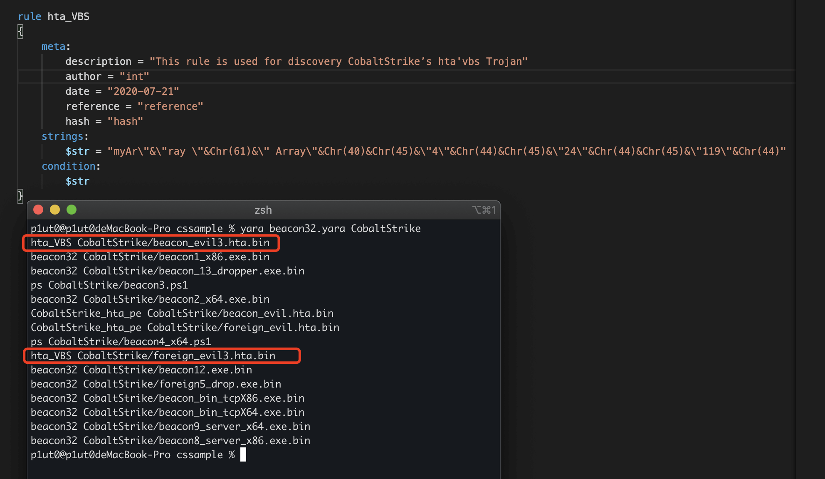The width and height of the screenshot is (825, 479).
Task: Click the red close window button
Action: [x=38, y=210]
